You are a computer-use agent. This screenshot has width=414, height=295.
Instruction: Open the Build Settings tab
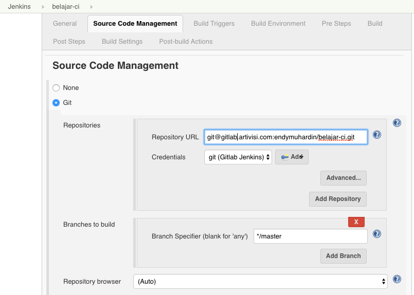click(x=122, y=42)
